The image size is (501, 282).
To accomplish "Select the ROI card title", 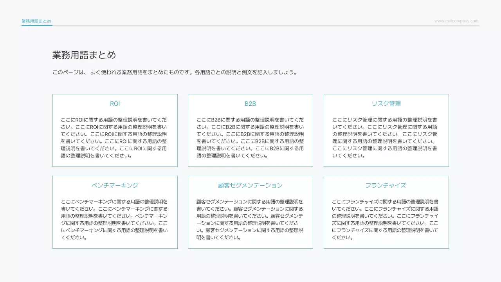I will pyautogui.click(x=115, y=104).
